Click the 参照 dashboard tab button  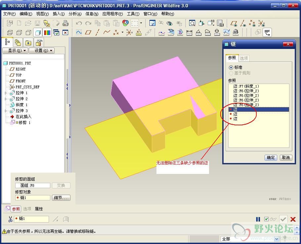pyautogui.click(x=16, y=209)
